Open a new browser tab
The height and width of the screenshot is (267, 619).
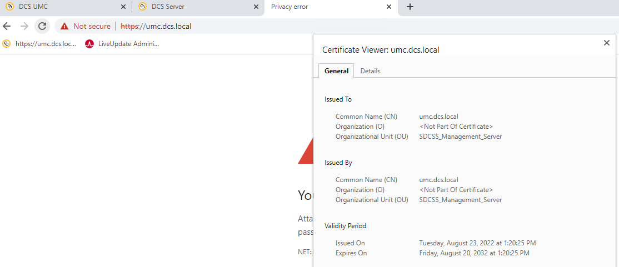(x=410, y=7)
